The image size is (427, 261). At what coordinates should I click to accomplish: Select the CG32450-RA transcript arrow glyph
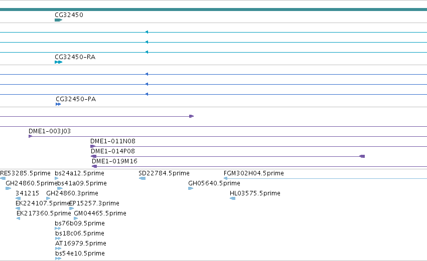pos(58,62)
